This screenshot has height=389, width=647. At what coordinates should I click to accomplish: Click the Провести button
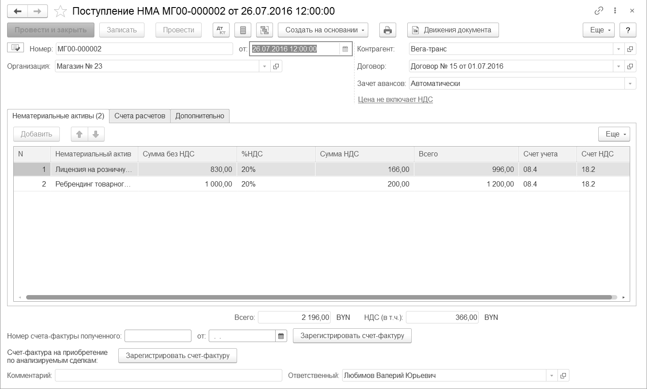coord(179,30)
